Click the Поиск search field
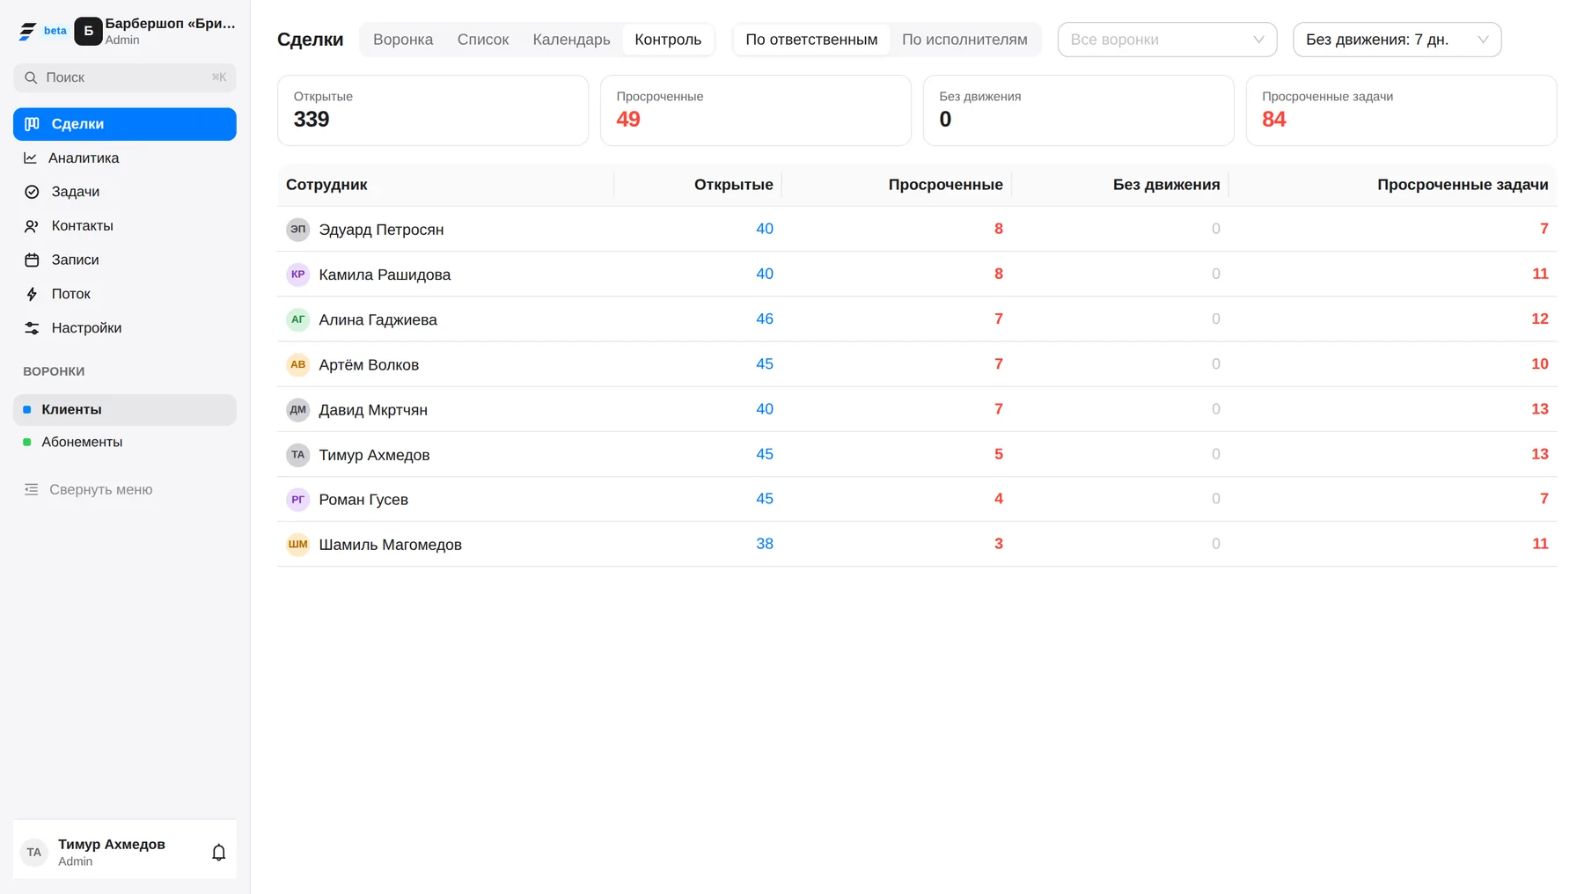 tap(125, 77)
